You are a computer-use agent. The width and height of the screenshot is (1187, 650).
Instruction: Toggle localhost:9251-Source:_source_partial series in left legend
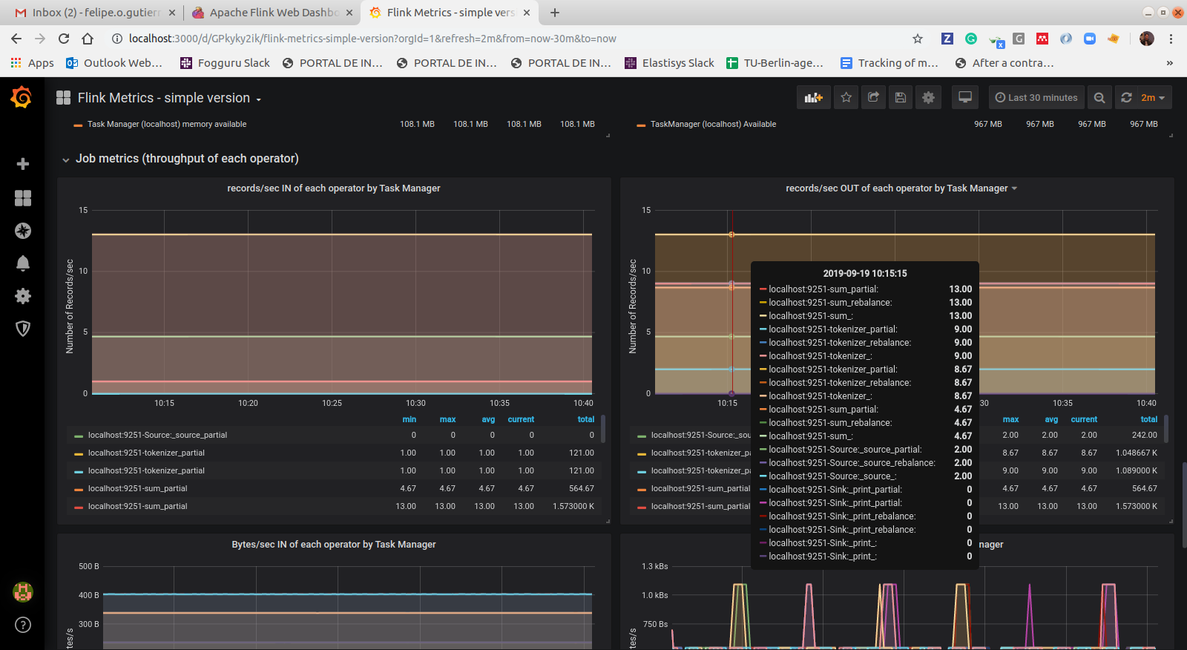157,436
